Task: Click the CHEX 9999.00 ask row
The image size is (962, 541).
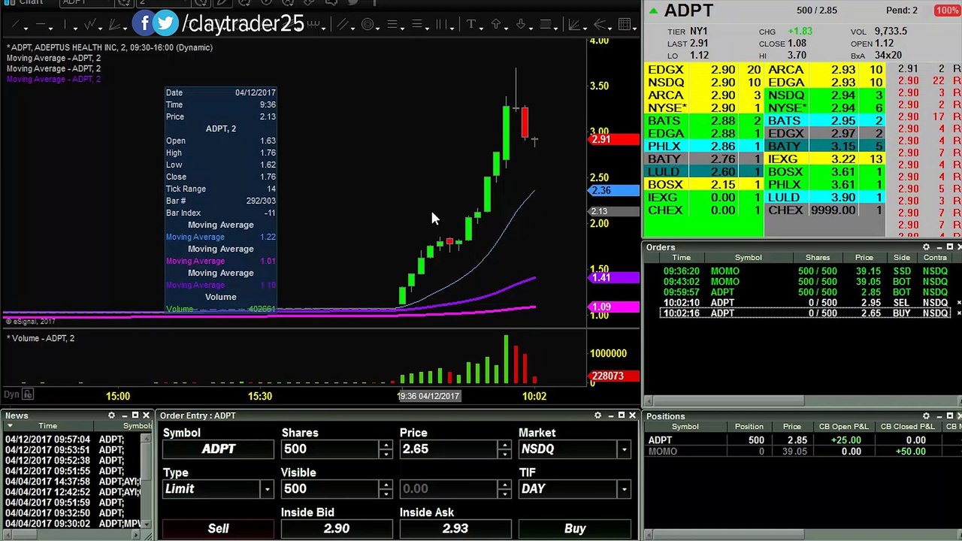Action: point(825,210)
